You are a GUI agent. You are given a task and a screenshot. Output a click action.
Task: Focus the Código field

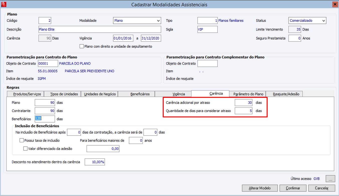[x=45, y=21]
